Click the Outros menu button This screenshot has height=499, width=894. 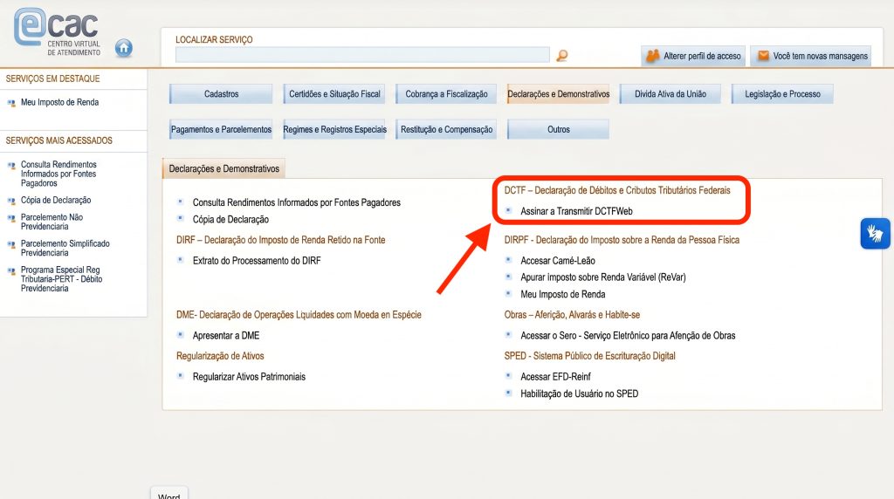pyautogui.click(x=558, y=129)
